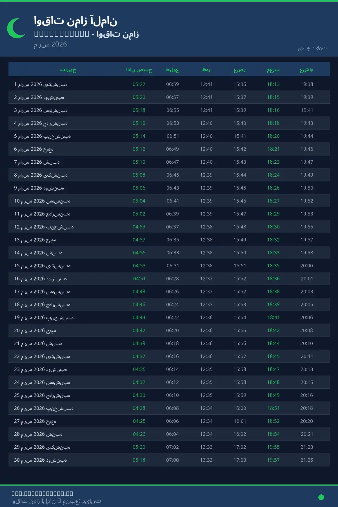This screenshot has height=507, width=338.
Task: Click the morning azan (Fajr) column header
Action: 139,70
